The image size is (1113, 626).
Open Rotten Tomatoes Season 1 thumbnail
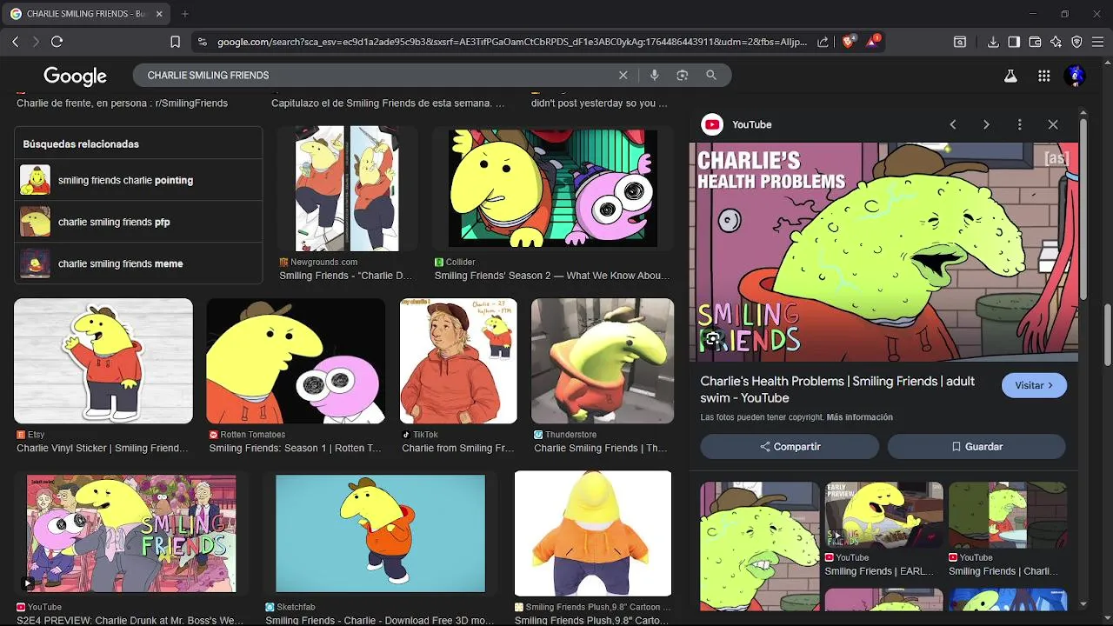(x=296, y=361)
